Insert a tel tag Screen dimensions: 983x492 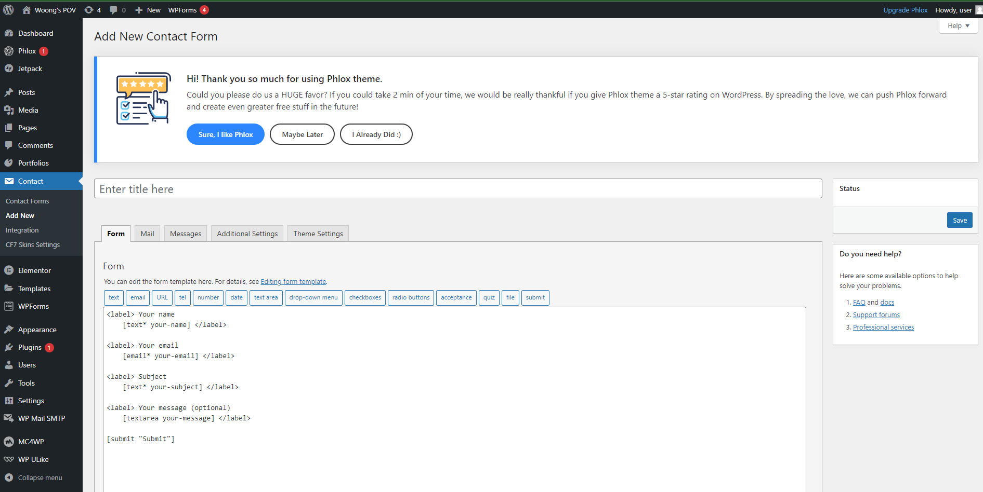click(x=182, y=297)
